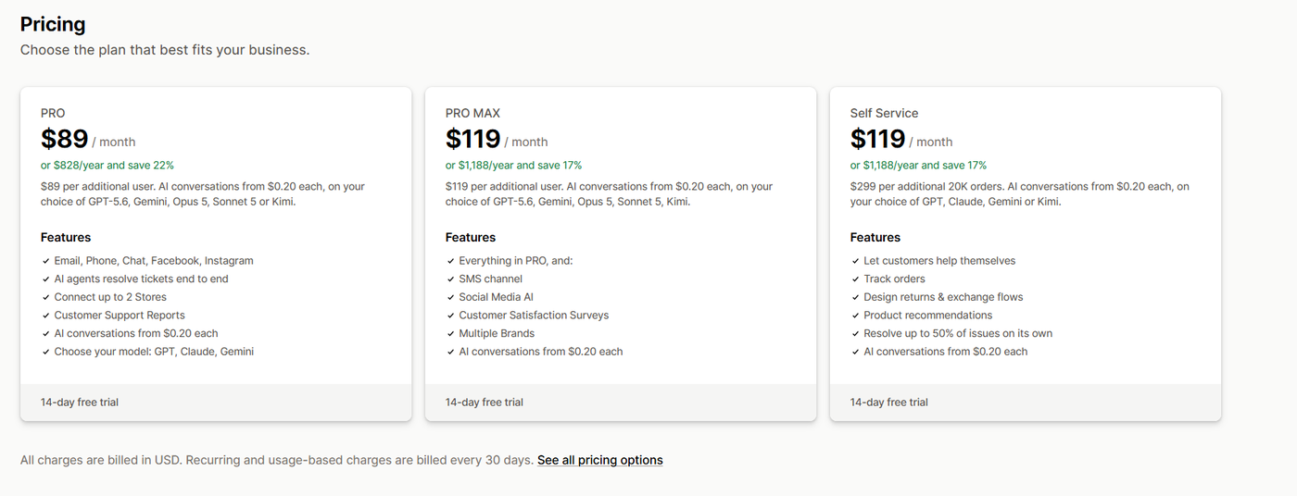The image size is (1297, 496).
Task: Click Self Service card's "AI conversations from $0.20 each" bullet
Action: 946,352
